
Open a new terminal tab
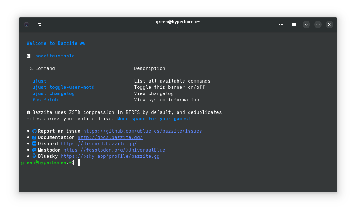pyautogui.click(x=39, y=24)
